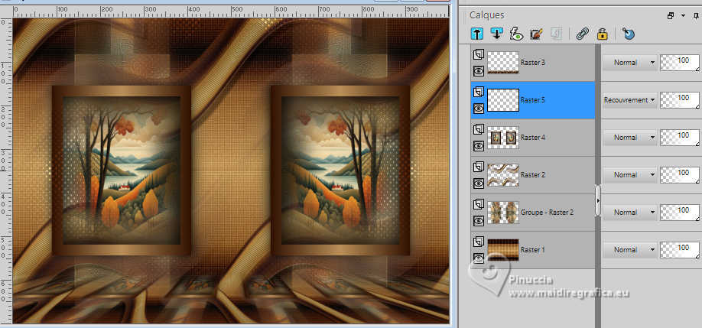The image size is (702, 328).
Task: Click the float/restore icon of Calques panel
Action: [670, 15]
